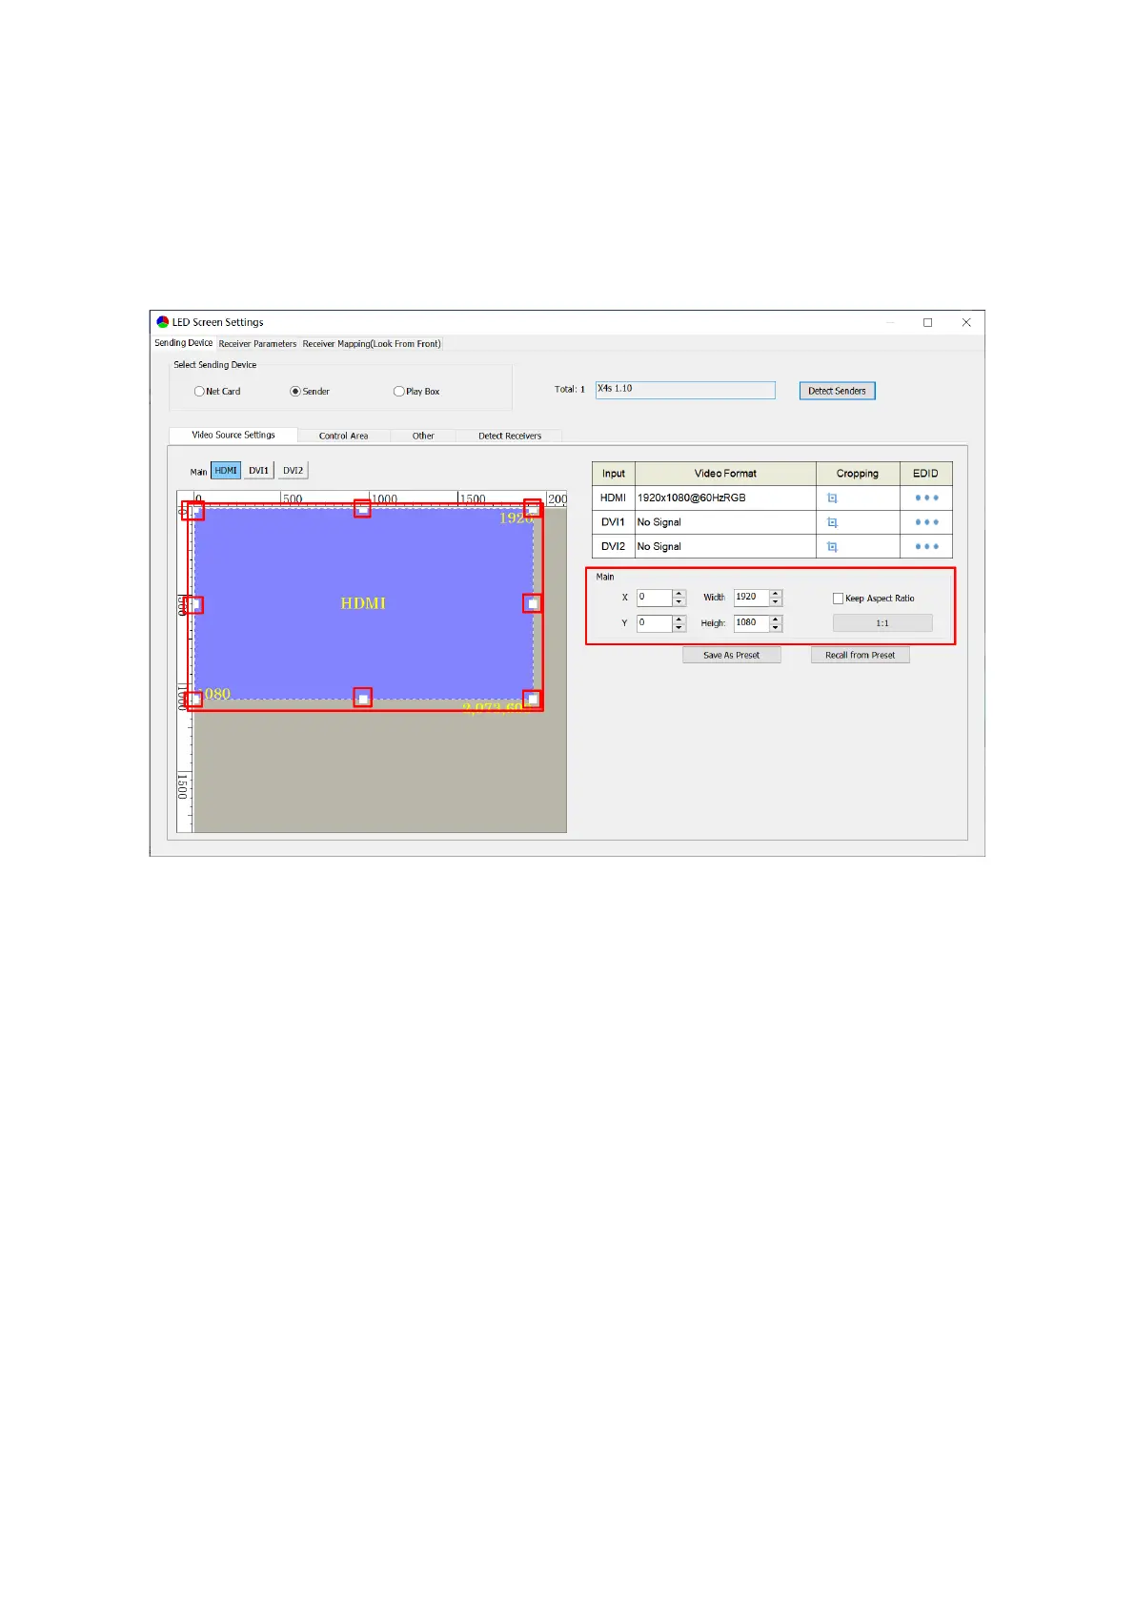The height and width of the screenshot is (1605, 1135).
Task: Select the Play Box radio button
Action: click(x=399, y=392)
